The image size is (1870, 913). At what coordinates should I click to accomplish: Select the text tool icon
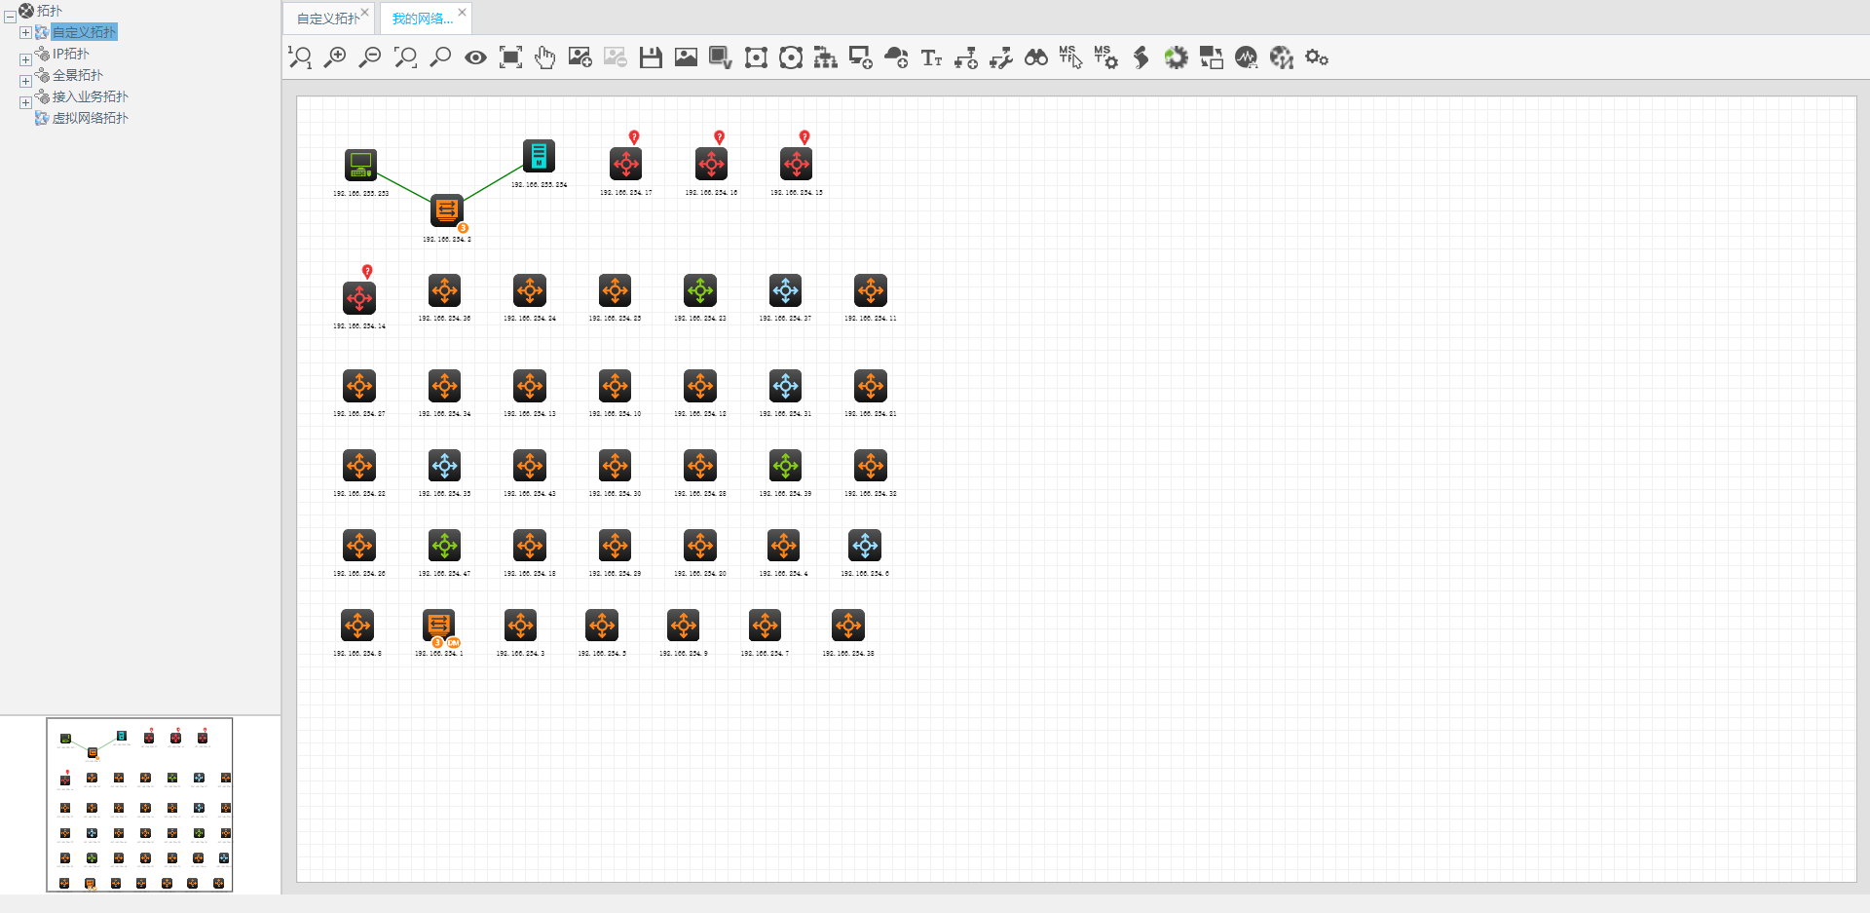[x=931, y=57]
